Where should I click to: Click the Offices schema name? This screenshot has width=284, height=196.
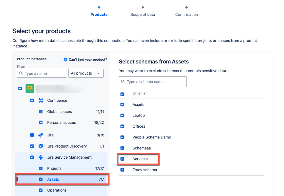point(139,126)
